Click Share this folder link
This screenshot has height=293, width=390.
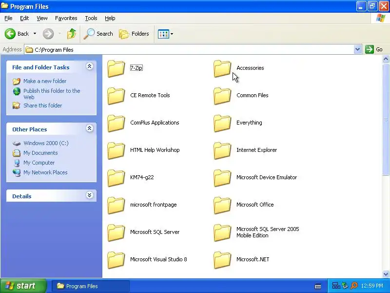(42, 105)
